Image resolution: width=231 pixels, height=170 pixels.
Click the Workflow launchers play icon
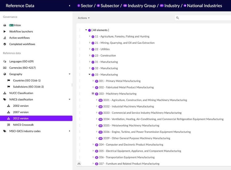point(5,31)
